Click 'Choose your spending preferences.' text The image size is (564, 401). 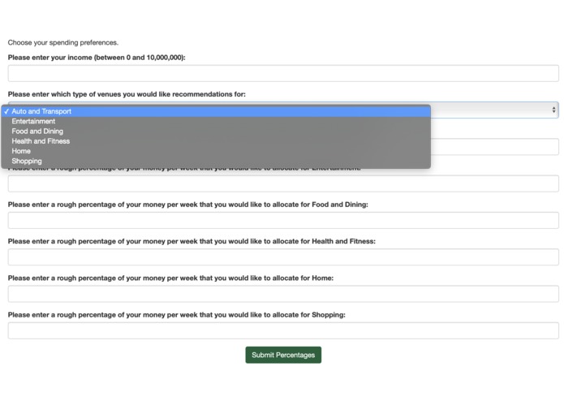click(x=63, y=42)
